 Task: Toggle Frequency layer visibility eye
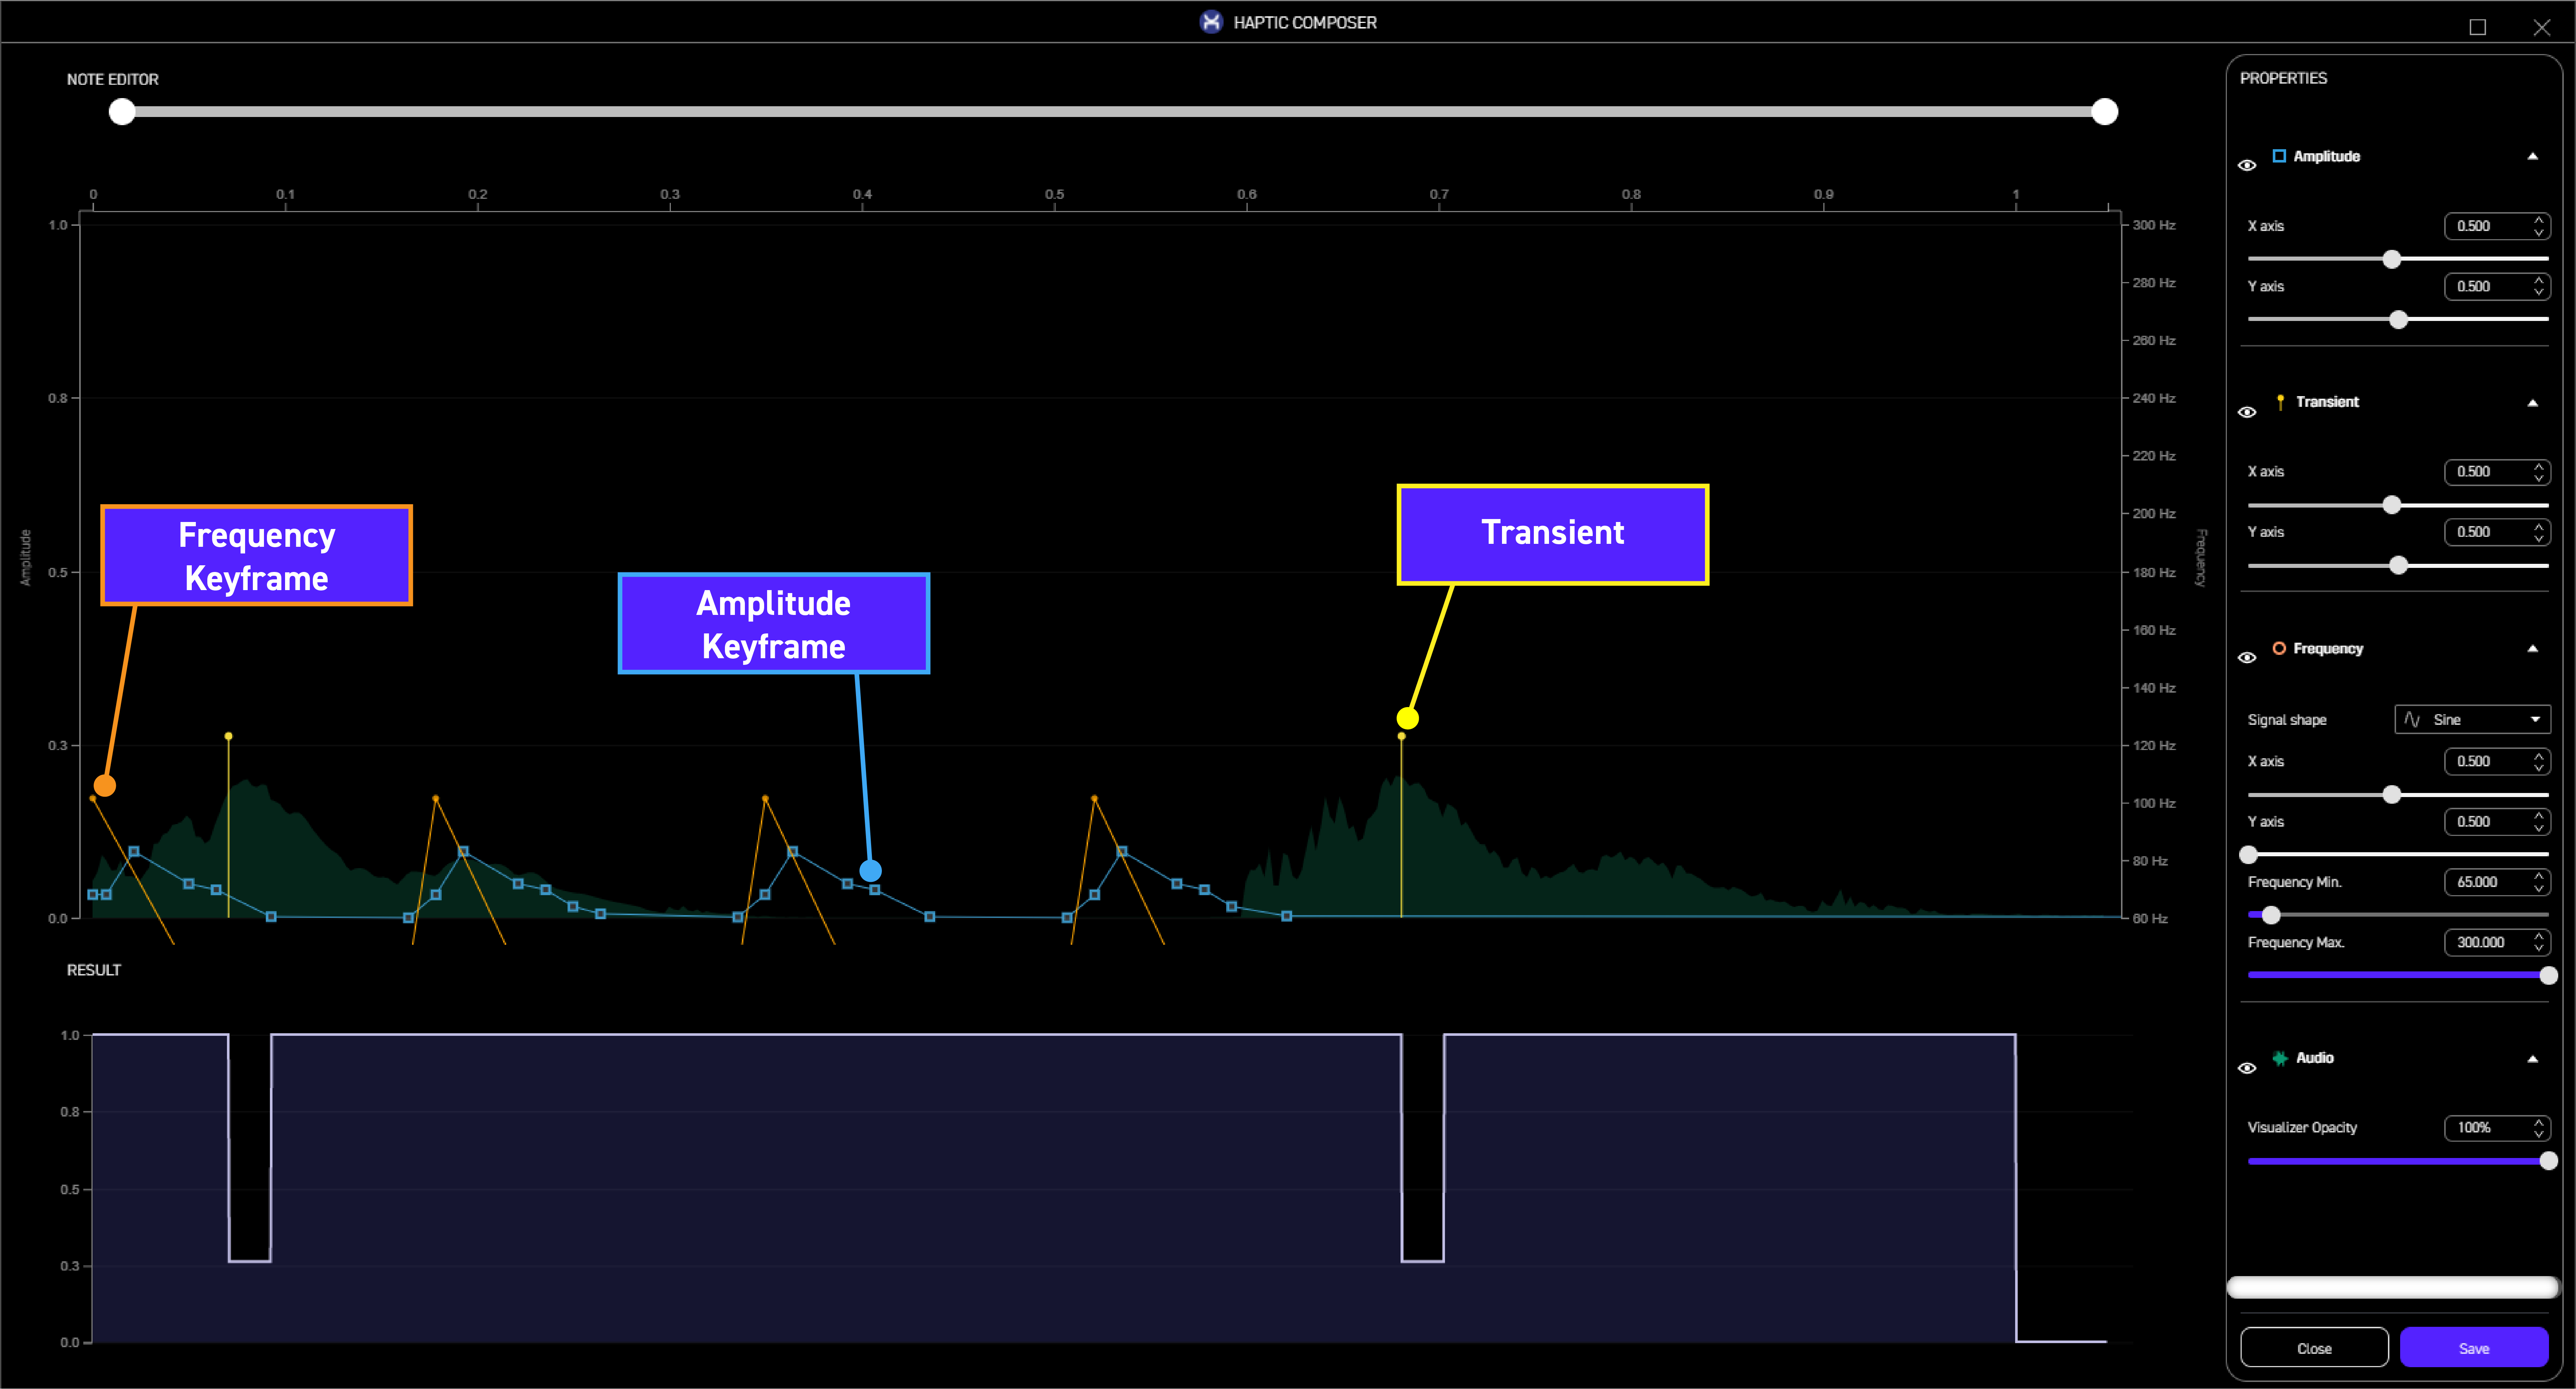click(2247, 658)
